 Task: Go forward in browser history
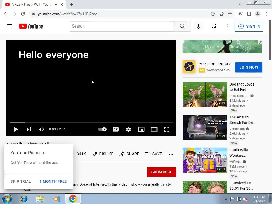coord(14,14)
